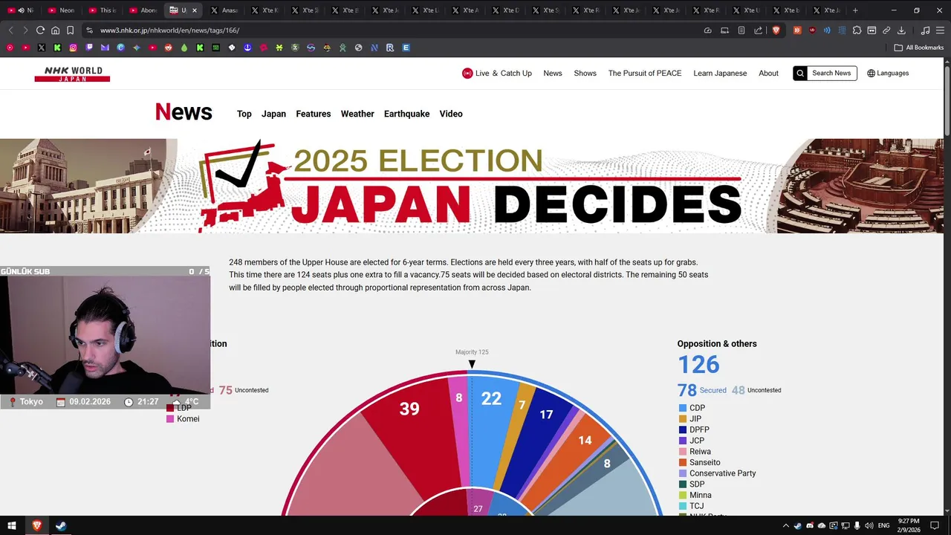951x535 pixels.
Task: Open the Gmail bookmark icon
Action: (x=105, y=48)
